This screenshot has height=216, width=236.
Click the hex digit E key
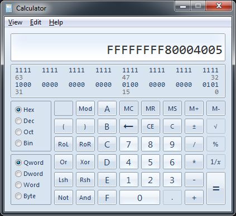107,180
